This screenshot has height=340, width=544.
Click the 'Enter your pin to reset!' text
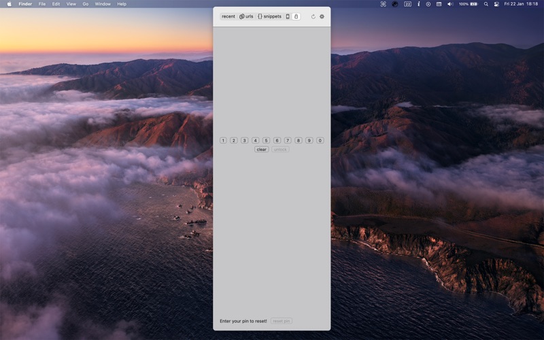(x=243, y=321)
